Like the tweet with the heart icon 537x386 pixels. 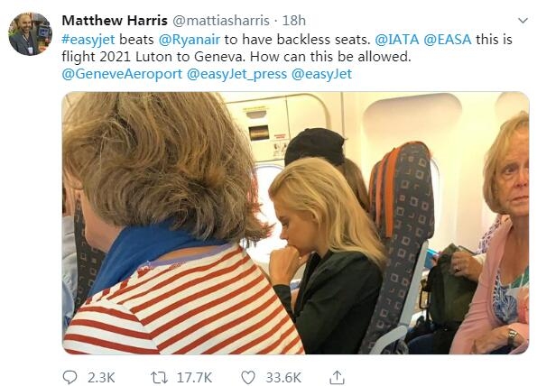(248, 378)
